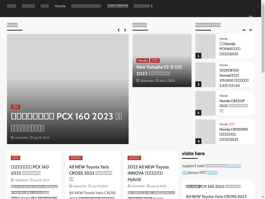265x199 pixels.
Task: Open the New Yamaha FZ-S 150 2023 article
Action: point(159,70)
